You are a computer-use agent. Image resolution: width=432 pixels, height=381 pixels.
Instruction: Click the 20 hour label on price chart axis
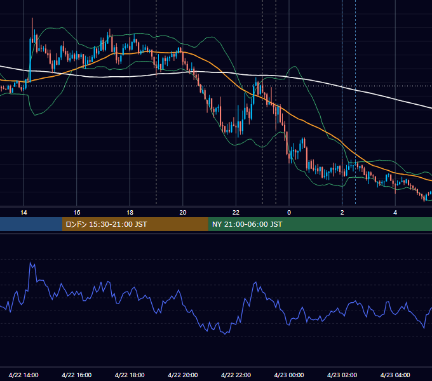(x=183, y=213)
